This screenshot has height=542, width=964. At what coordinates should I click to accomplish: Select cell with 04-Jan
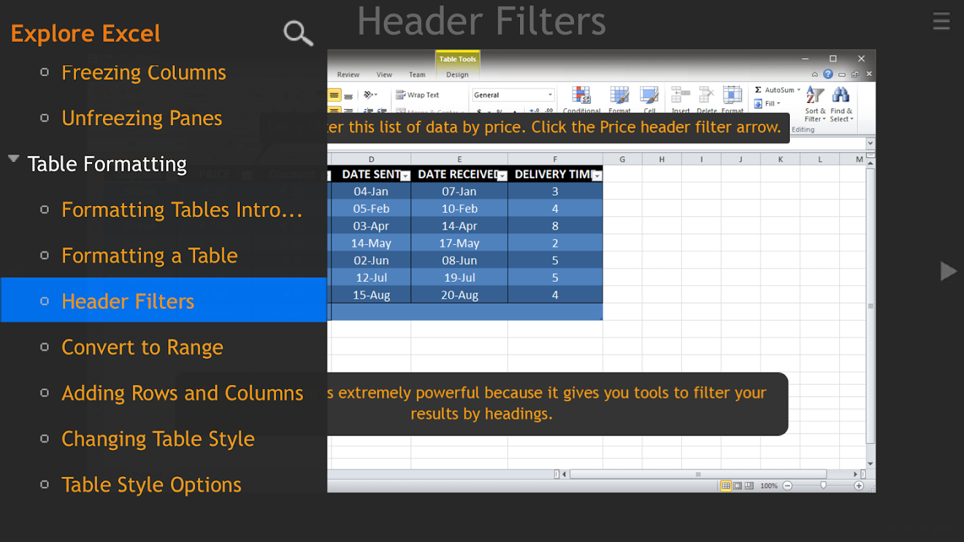coord(371,192)
